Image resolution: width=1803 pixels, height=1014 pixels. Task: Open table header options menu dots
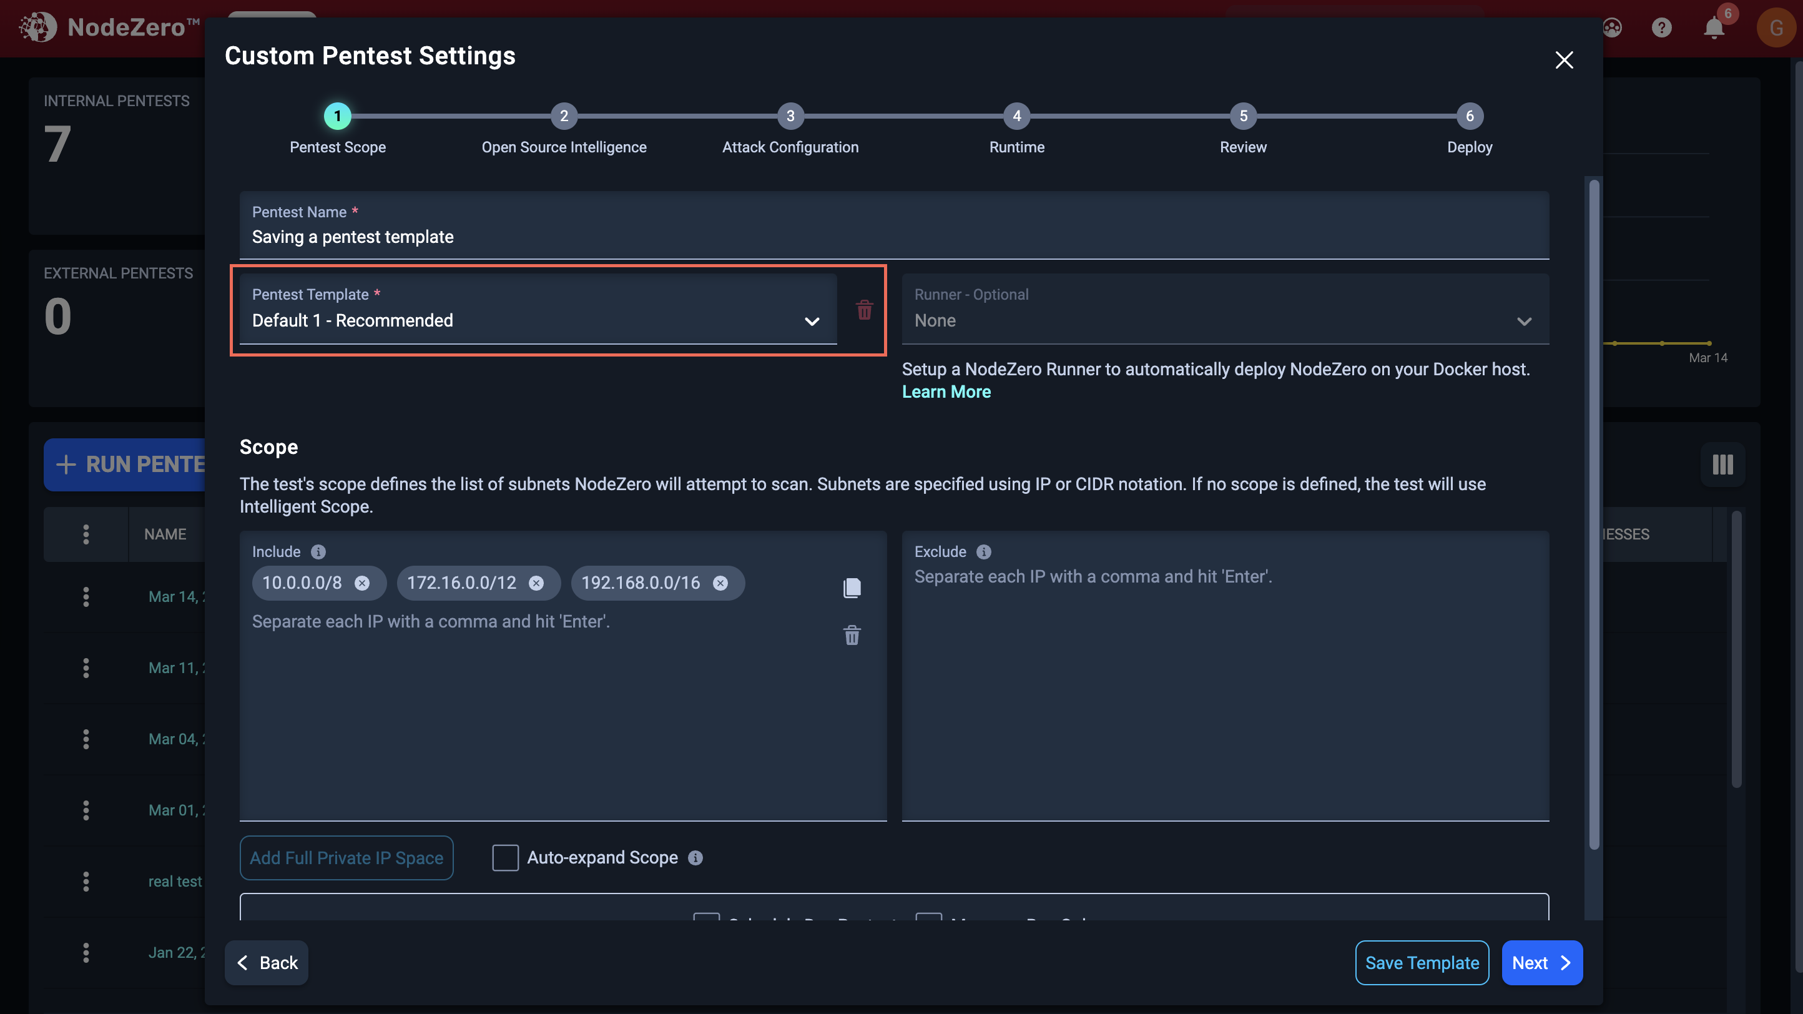point(86,534)
